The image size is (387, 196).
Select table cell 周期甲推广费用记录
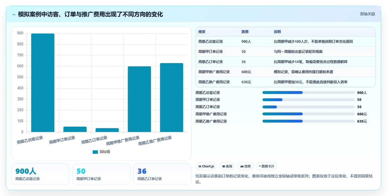click(x=214, y=72)
